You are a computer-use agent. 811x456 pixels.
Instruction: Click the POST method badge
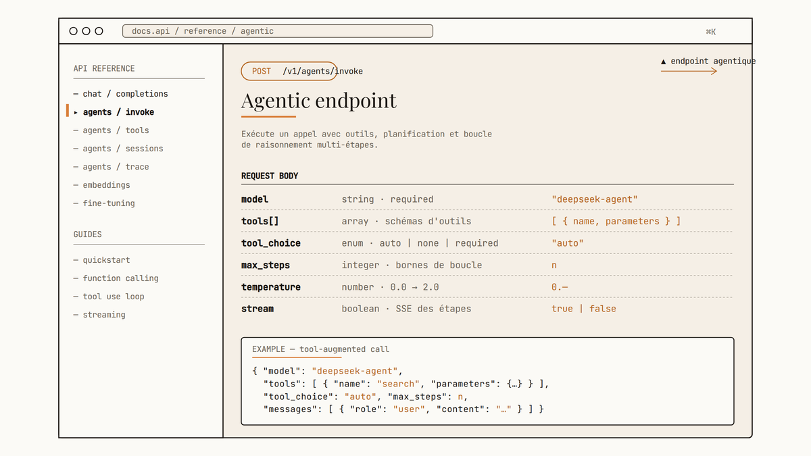point(262,71)
